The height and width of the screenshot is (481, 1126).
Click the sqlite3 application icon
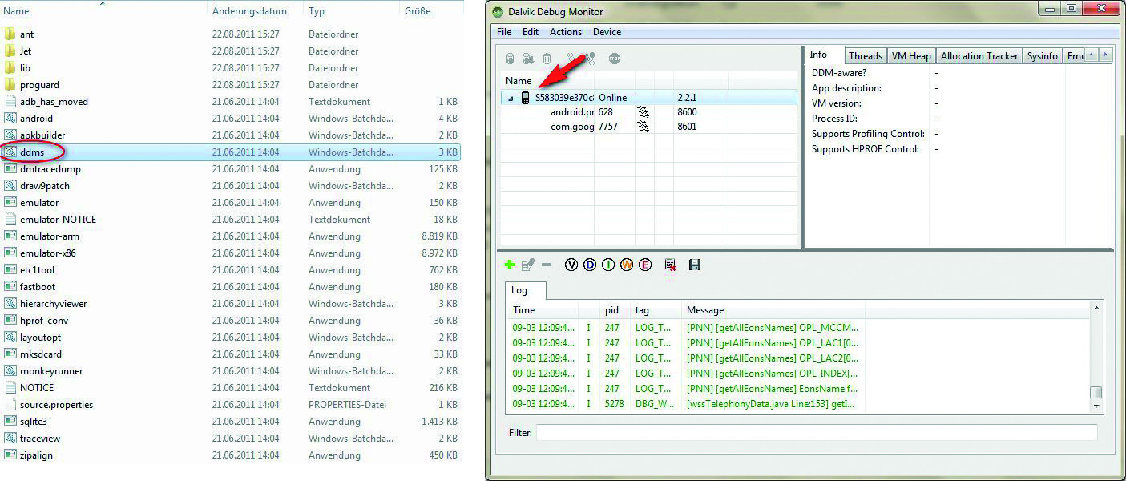click(10, 422)
